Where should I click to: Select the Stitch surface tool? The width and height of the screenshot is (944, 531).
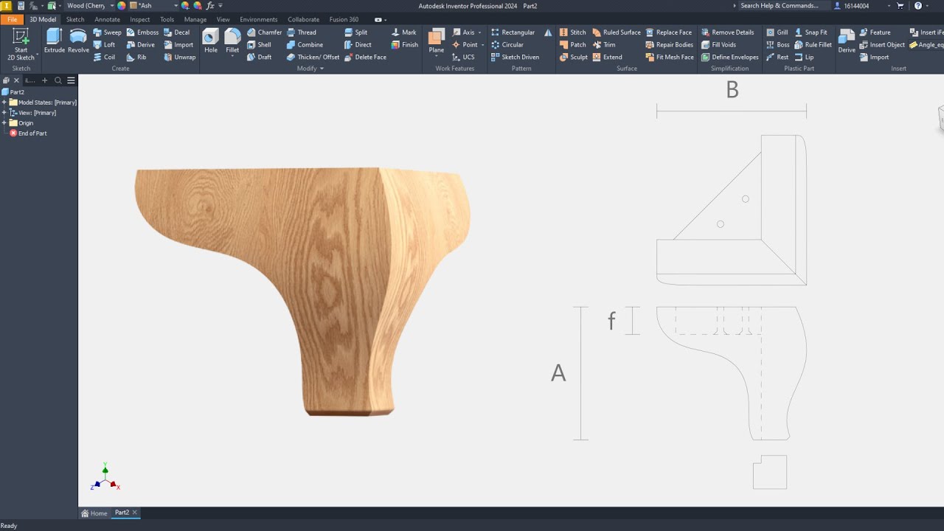pyautogui.click(x=573, y=32)
